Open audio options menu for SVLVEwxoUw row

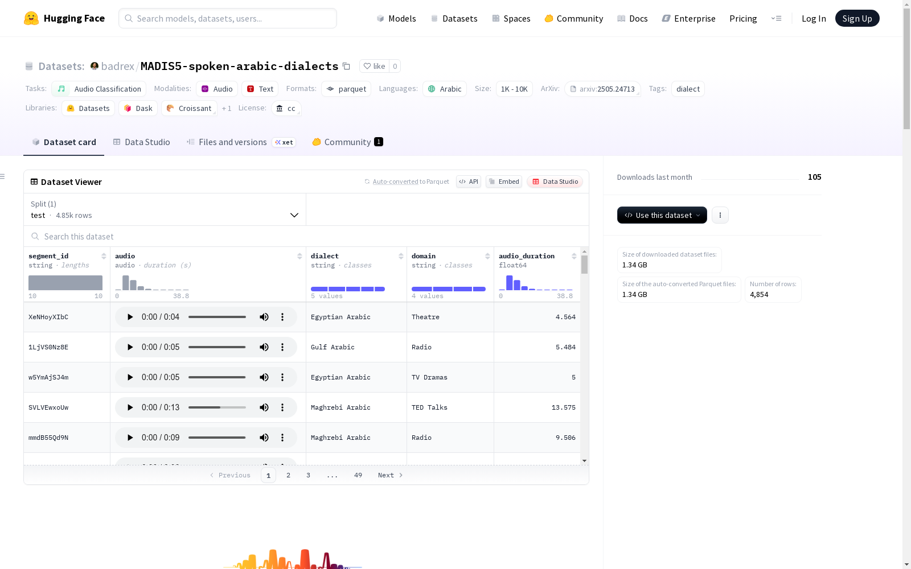coord(282,407)
